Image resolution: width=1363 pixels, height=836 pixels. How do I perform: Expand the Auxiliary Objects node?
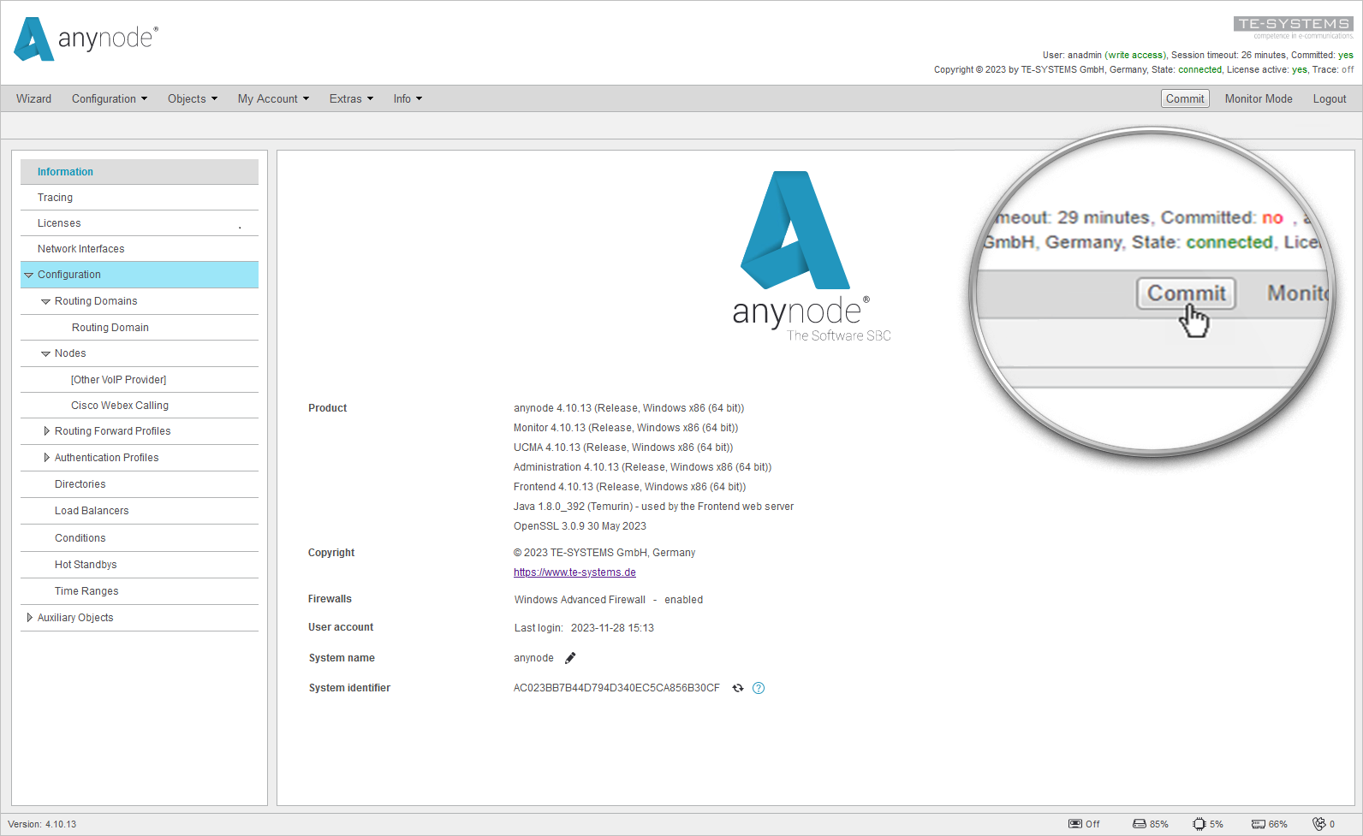(x=29, y=618)
